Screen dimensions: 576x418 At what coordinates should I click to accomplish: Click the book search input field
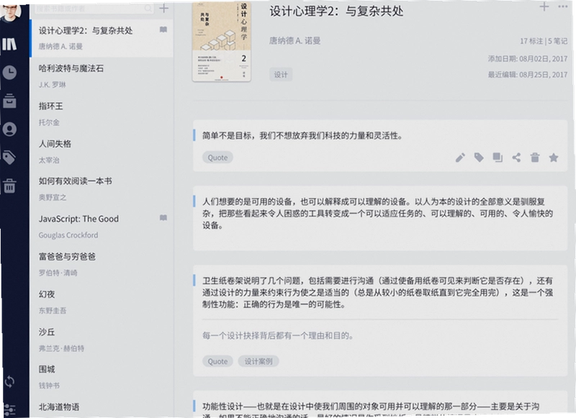[x=94, y=8]
